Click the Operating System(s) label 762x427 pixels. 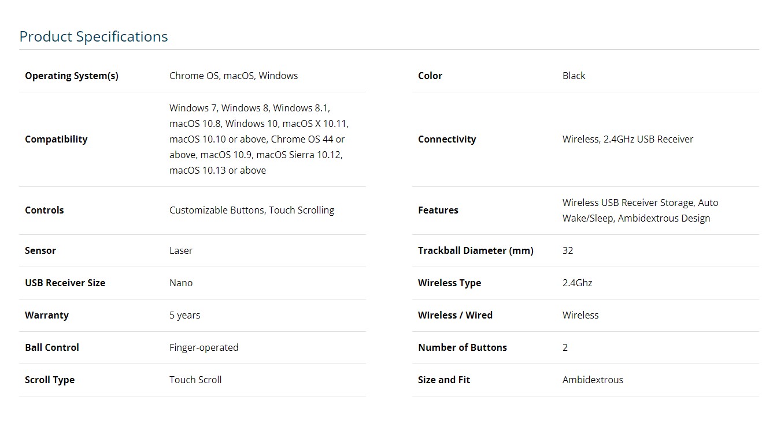[72, 76]
